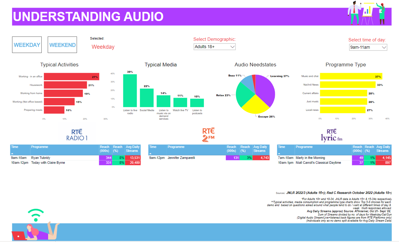
Task: Click the Reach (%) column header in 2FM table
Action: tap(245, 149)
